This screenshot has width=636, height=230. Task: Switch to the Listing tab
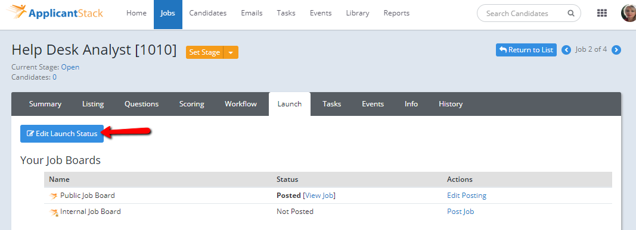pos(93,104)
